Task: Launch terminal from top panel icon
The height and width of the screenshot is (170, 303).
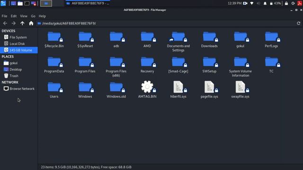Action: point(27,3)
